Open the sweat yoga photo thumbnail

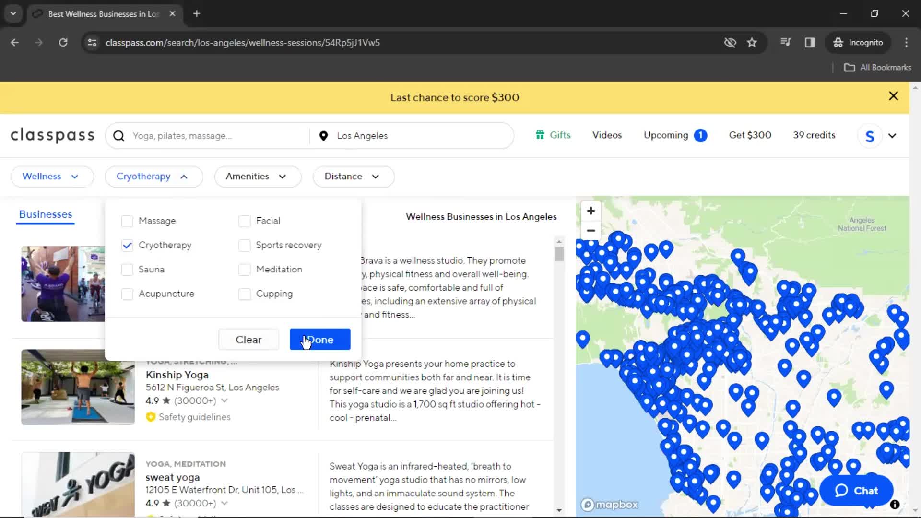[x=78, y=484]
